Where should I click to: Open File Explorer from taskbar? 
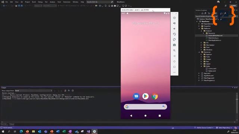33,131
